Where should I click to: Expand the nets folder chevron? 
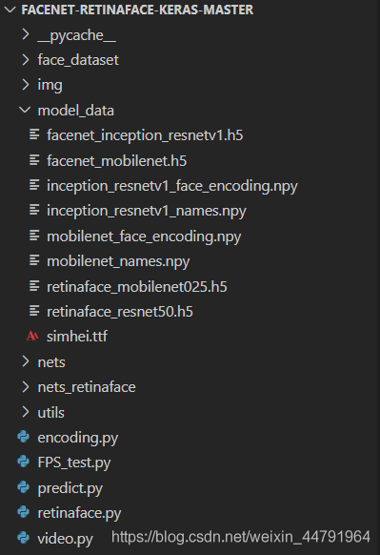click(26, 361)
